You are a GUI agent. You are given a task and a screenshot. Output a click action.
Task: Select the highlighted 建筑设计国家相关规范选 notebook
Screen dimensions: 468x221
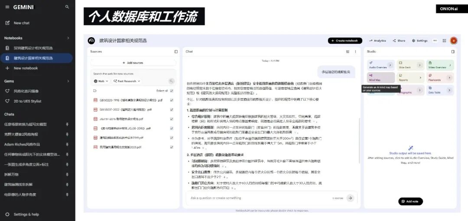pos(36,58)
